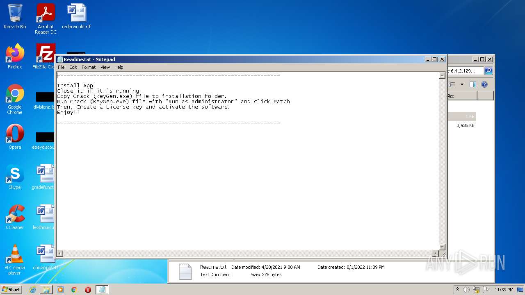Screen dimensions: 525x295
Task: Maximize the Notepad window
Action: (x=435, y=59)
